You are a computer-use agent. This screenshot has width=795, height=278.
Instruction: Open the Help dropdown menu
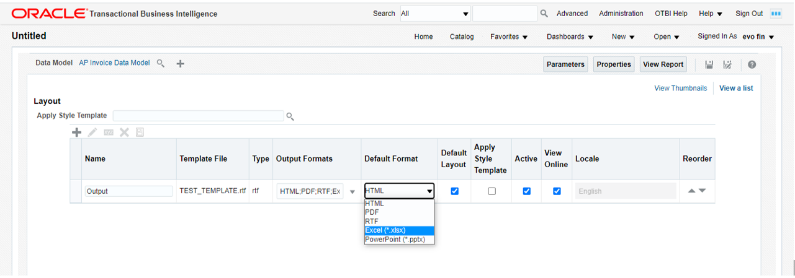pos(711,14)
